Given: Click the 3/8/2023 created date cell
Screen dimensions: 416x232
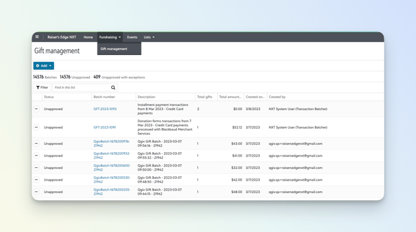Looking at the screenshot, I should click(253, 109).
